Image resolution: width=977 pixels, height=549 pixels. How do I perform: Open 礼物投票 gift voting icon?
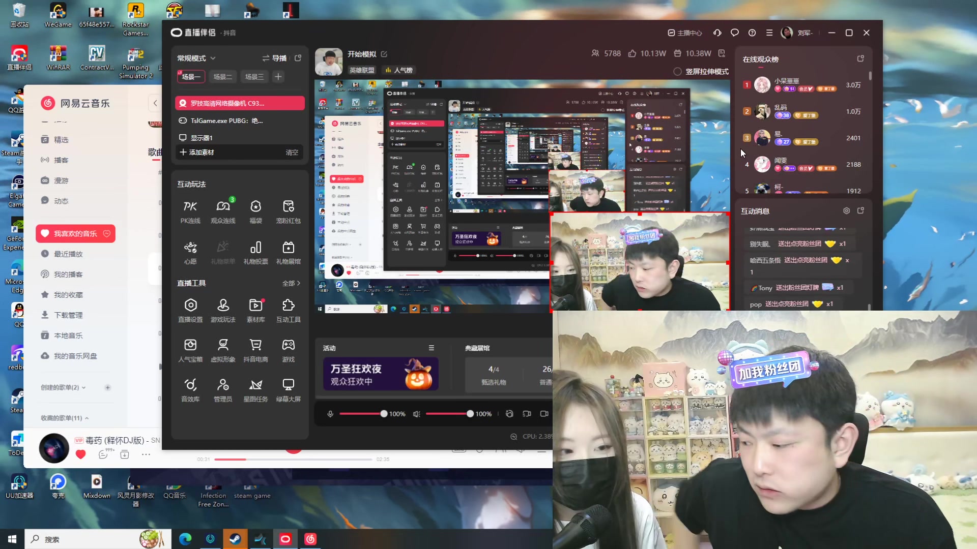click(255, 252)
